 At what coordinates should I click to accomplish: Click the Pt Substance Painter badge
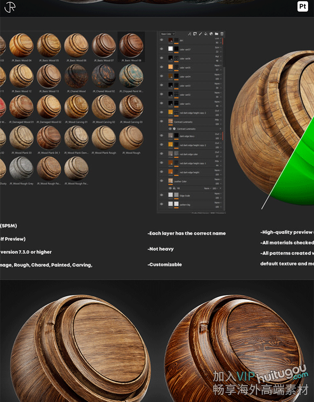pos(302,6)
